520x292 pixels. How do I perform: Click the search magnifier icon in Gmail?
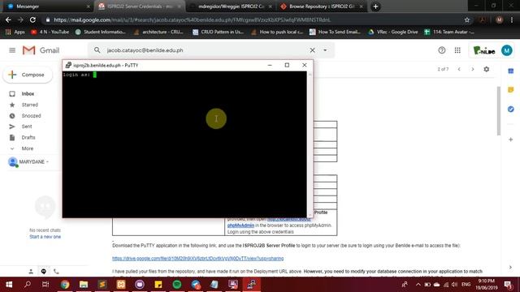(97, 50)
